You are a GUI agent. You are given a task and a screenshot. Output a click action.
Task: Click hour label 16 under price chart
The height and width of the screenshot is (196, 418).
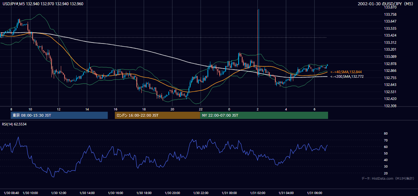click(x=115, y=109)
